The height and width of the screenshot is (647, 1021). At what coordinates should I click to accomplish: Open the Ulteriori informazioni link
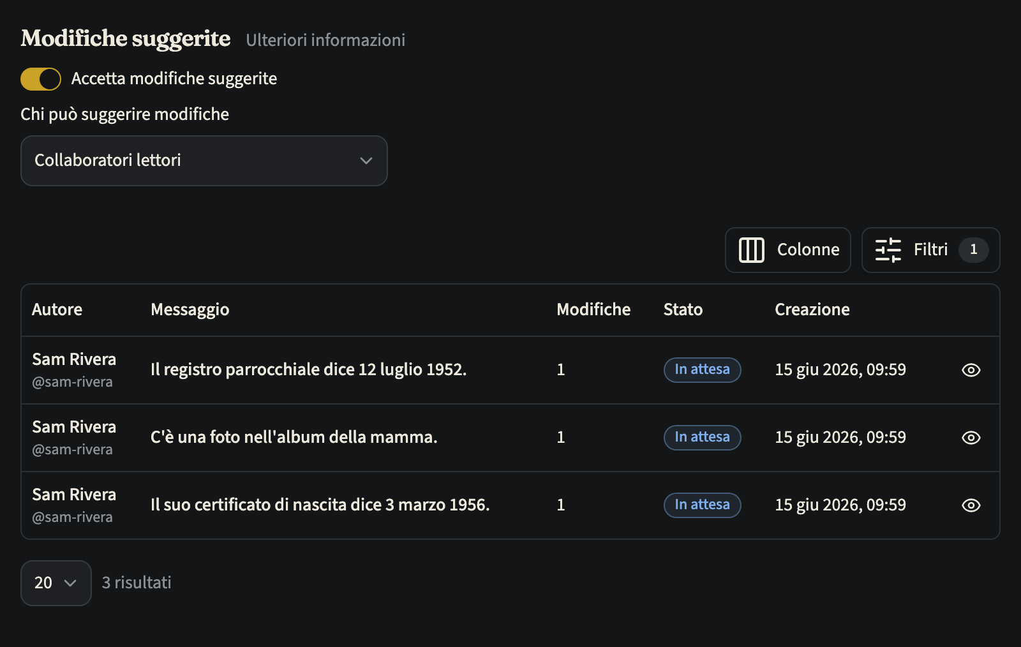coord(325,40)
